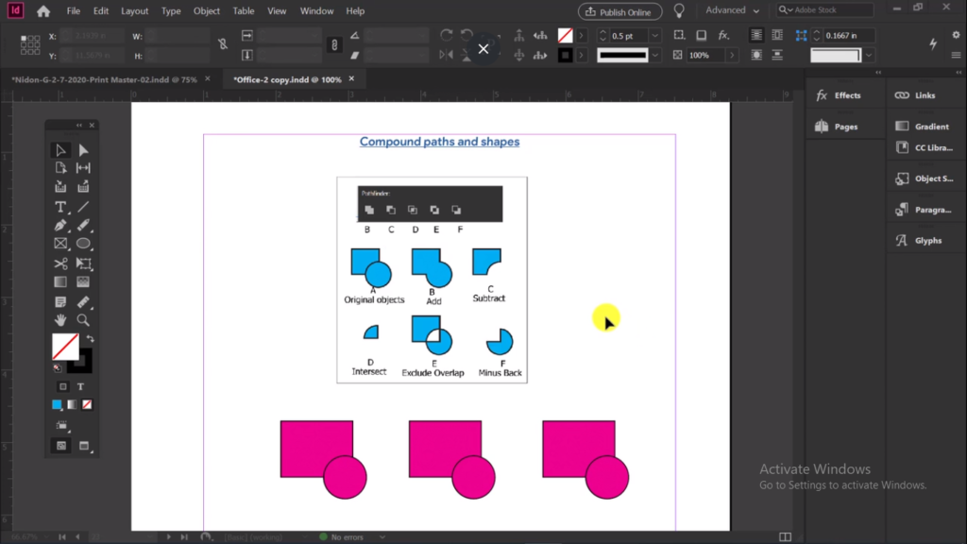Open the CC Libraries panel
The image size is (967, 544).
(924, 148)
